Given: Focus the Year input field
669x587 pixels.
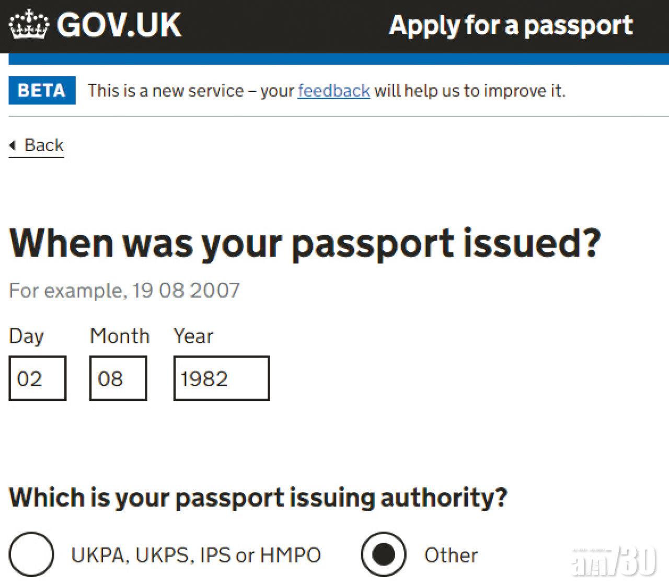Looking at the screenshot, I should click(x=222, y=378).
